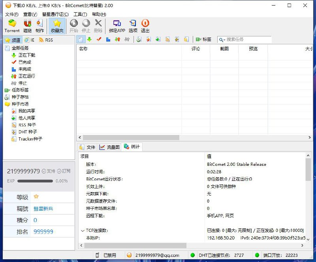Click the 彗星新兵 title link
This screenshot has height=262, width=316.
(x=43, y=209)
